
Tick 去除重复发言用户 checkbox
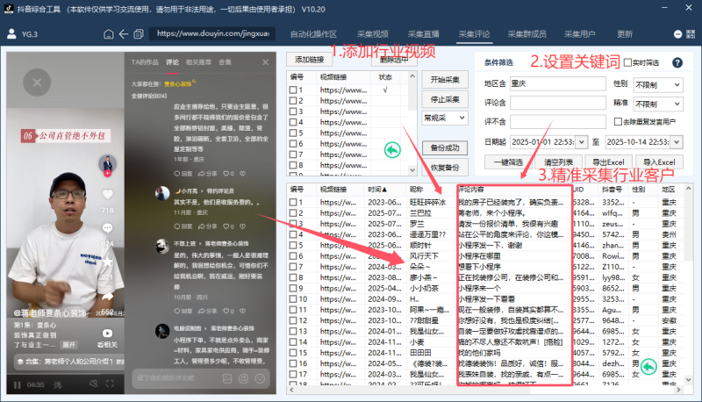(618, 121)
